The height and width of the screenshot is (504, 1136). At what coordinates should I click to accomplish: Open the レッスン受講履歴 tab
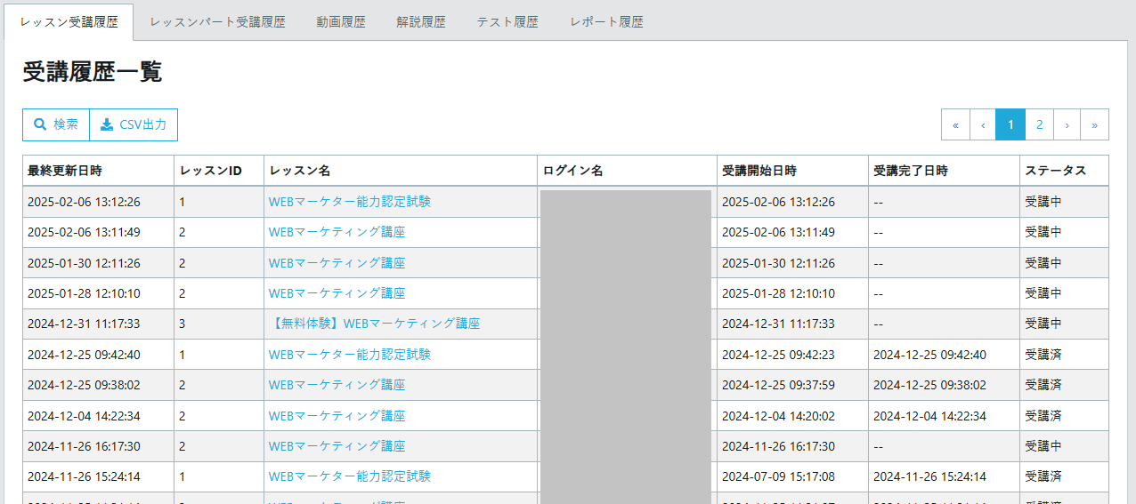(69, 22)
